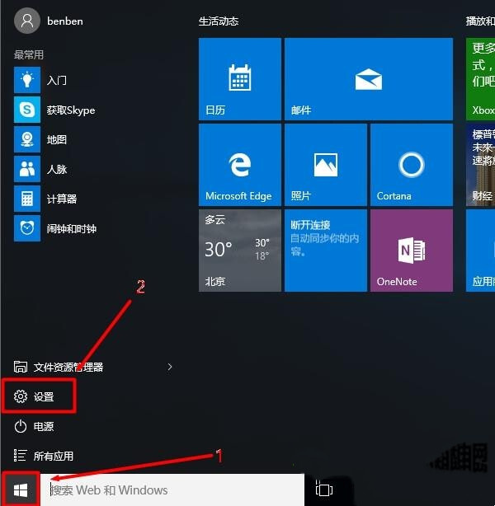Image resolution: width=495 pixels, height=506 pixels.
Task: Open the Cortana tile
Action: 412,165
